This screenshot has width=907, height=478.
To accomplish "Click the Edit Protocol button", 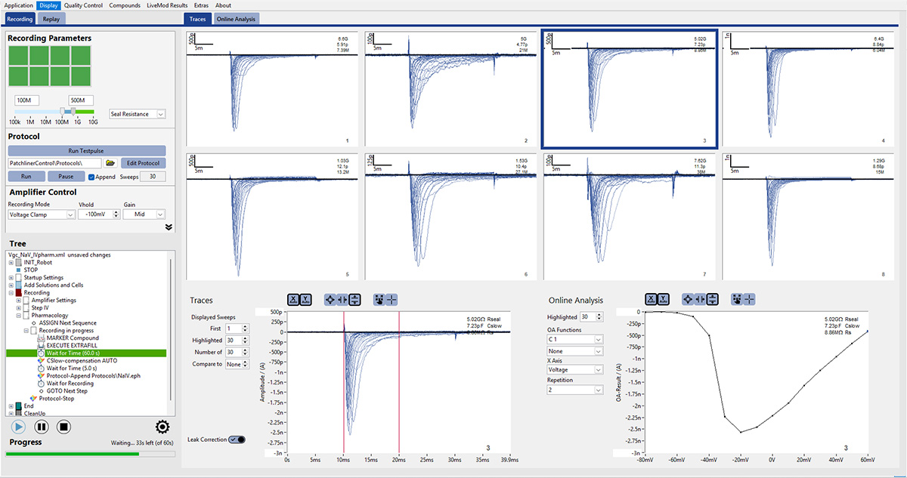I will (x=143, y=163).
